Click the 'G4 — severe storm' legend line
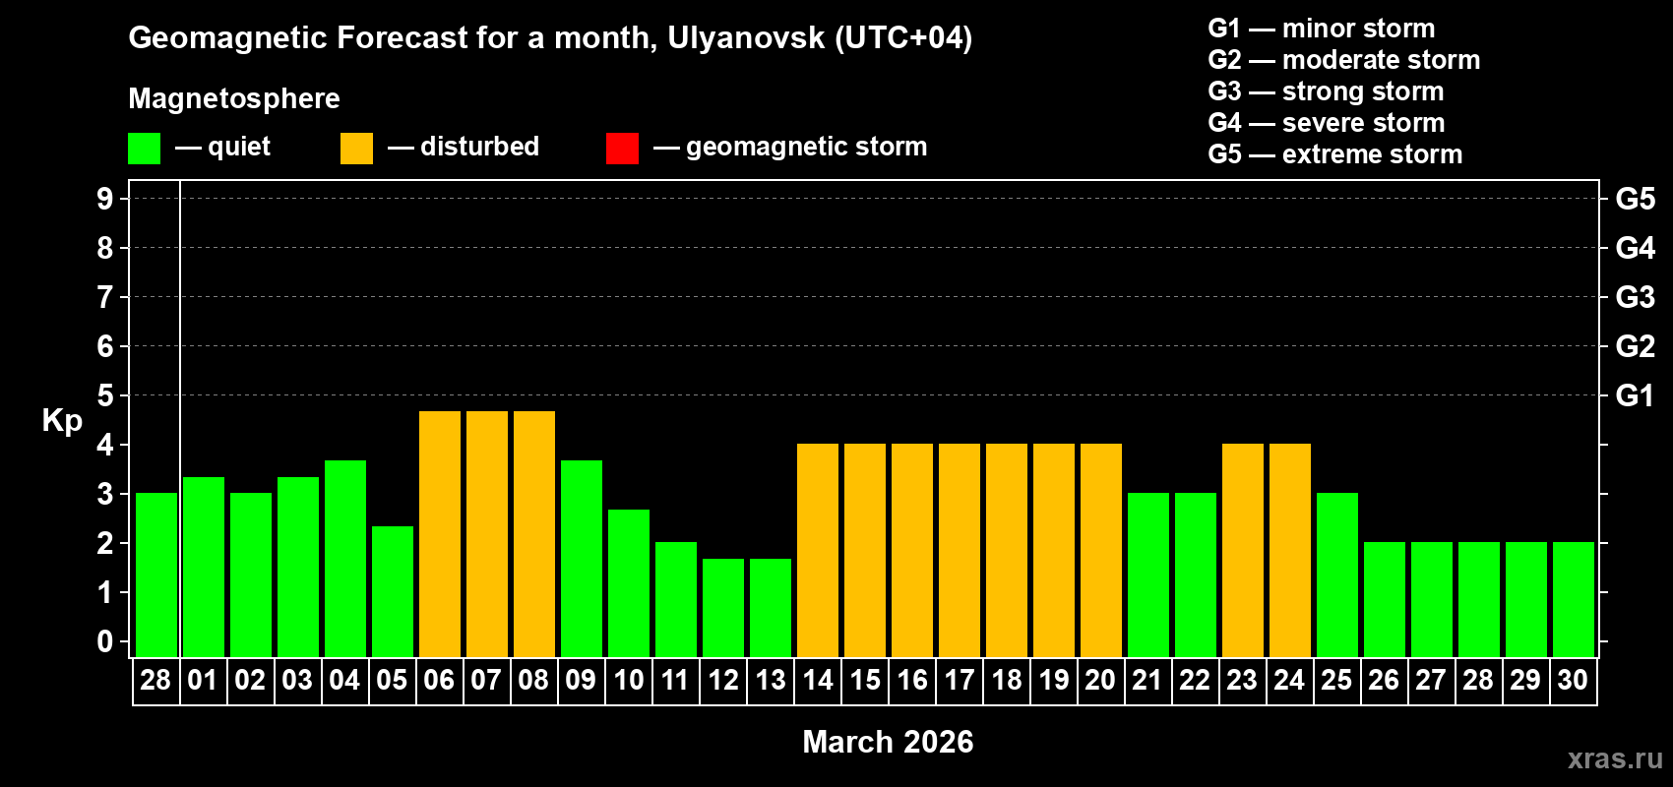This screenshot has width=1673, height=787. [1326, 123]
